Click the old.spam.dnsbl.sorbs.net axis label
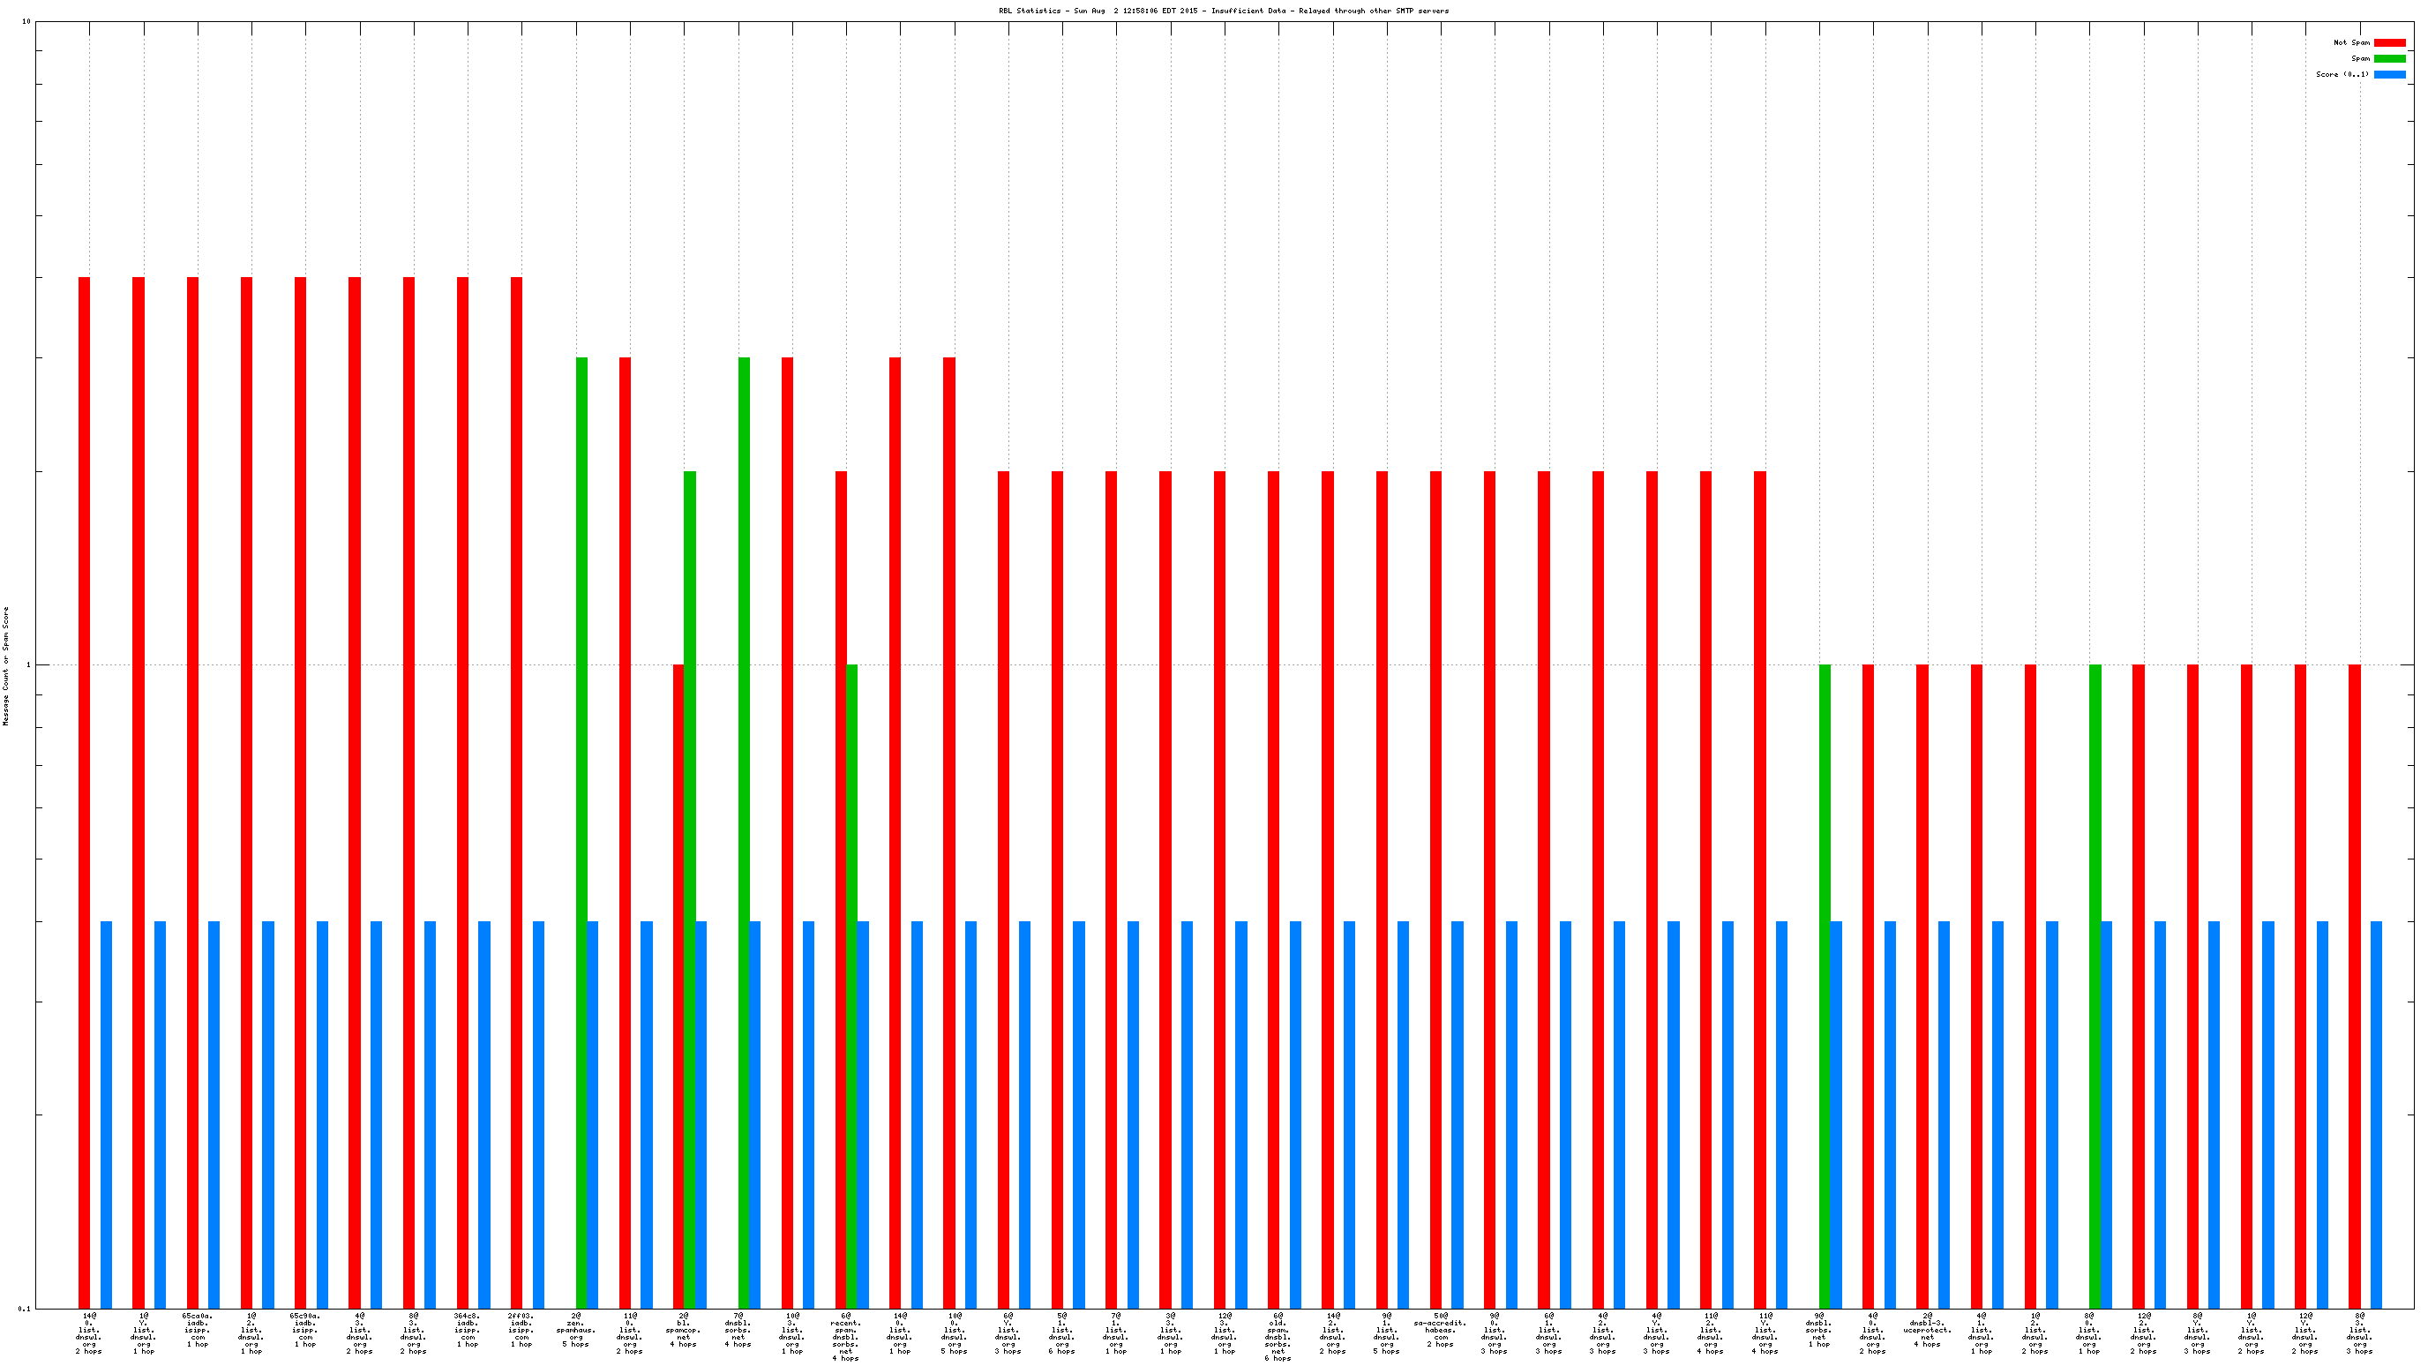Image resolution: width=2428 pixels, height=1366 pixels. 1278,1337
